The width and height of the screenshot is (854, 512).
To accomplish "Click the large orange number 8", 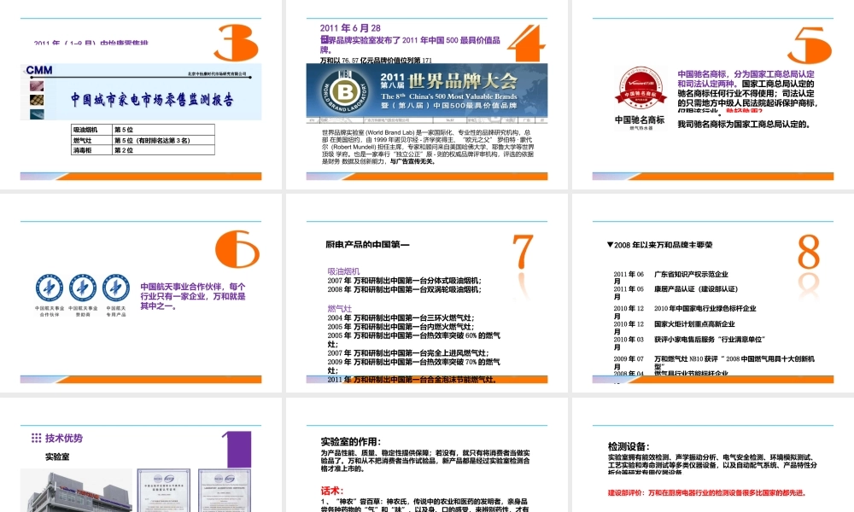I will point(809,252).
